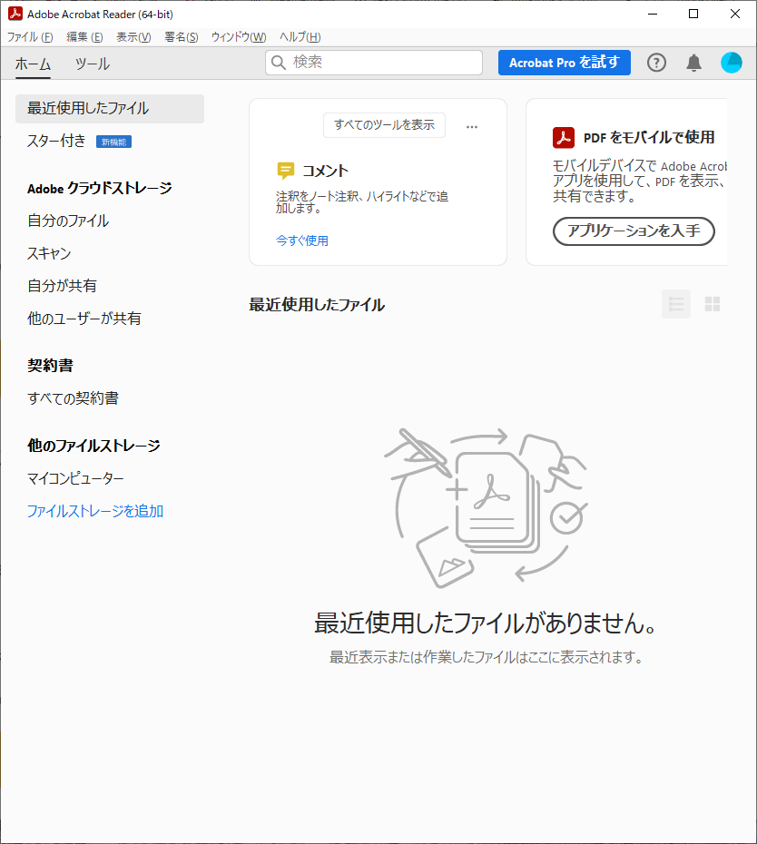Image resolution: width=757 pixels, height=844 pixels.
Task: Open the three-dots menu in the tools card
Action: [472, 127]
